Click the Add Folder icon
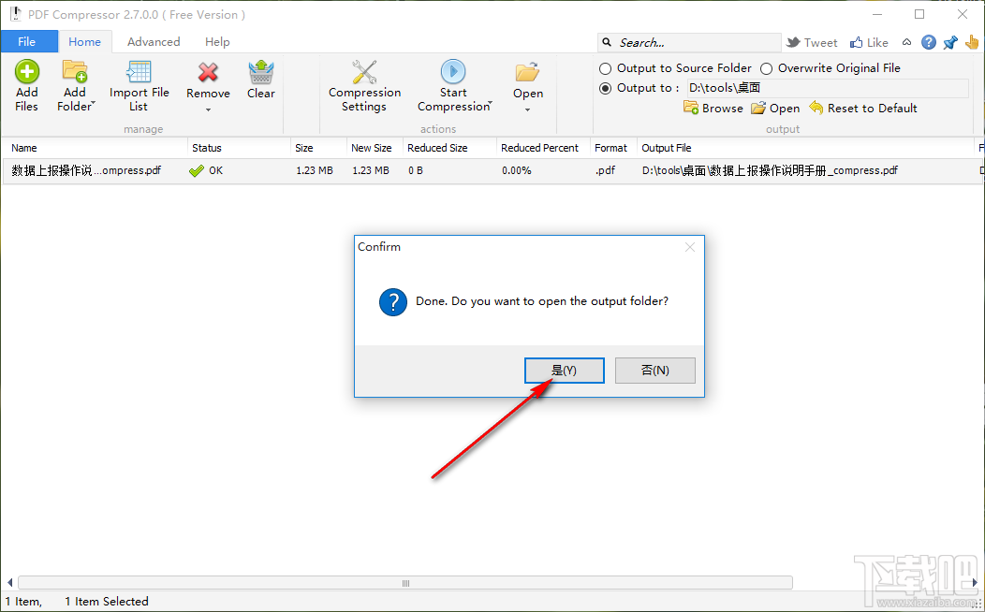Screen dimensions: 985x612 pyautogui.click(x=75, y=71)
